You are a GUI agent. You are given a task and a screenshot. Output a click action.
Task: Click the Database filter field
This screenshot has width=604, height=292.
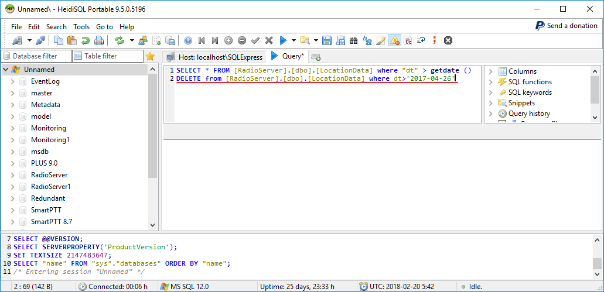click(36, 56)
